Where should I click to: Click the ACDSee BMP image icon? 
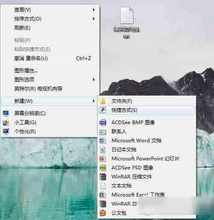(x=103, y=122)
